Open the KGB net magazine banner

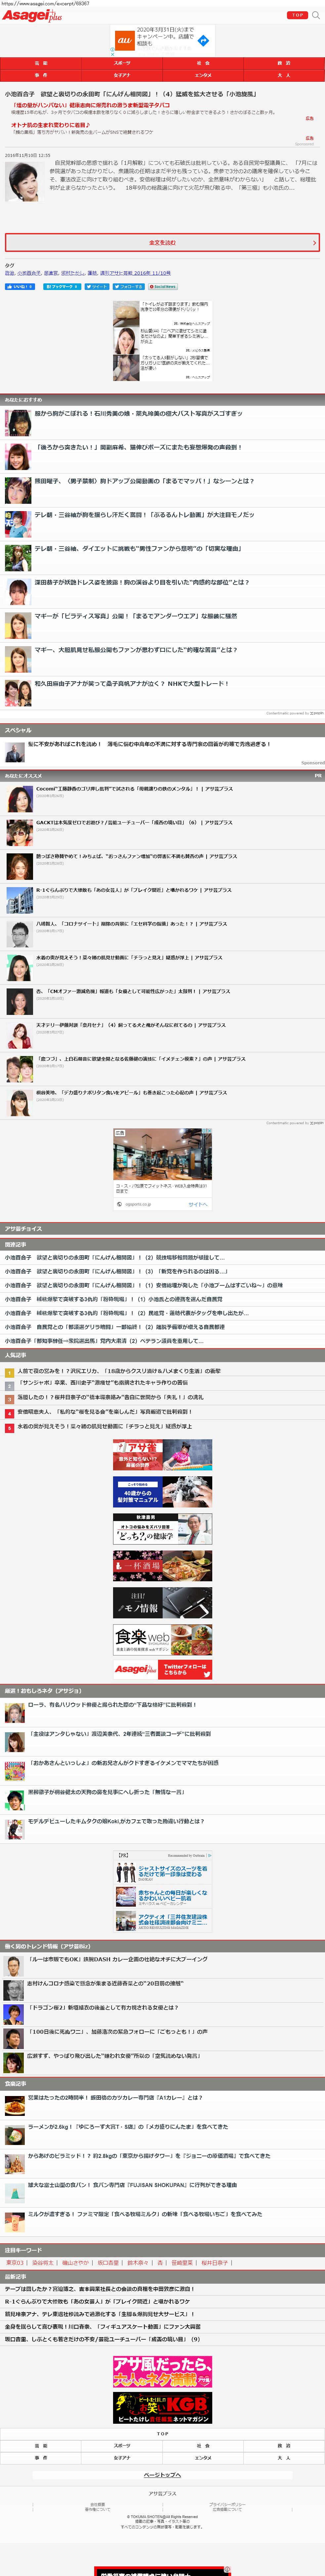162,2407
